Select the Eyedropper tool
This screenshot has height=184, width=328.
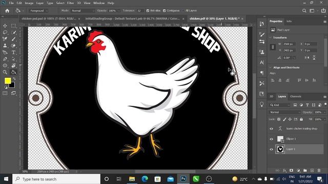click(5, 39)
